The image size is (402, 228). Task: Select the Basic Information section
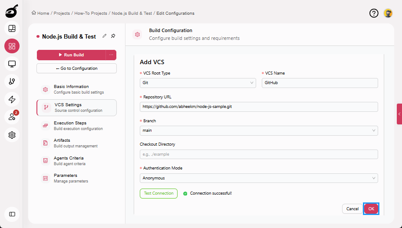coord(76,89)
